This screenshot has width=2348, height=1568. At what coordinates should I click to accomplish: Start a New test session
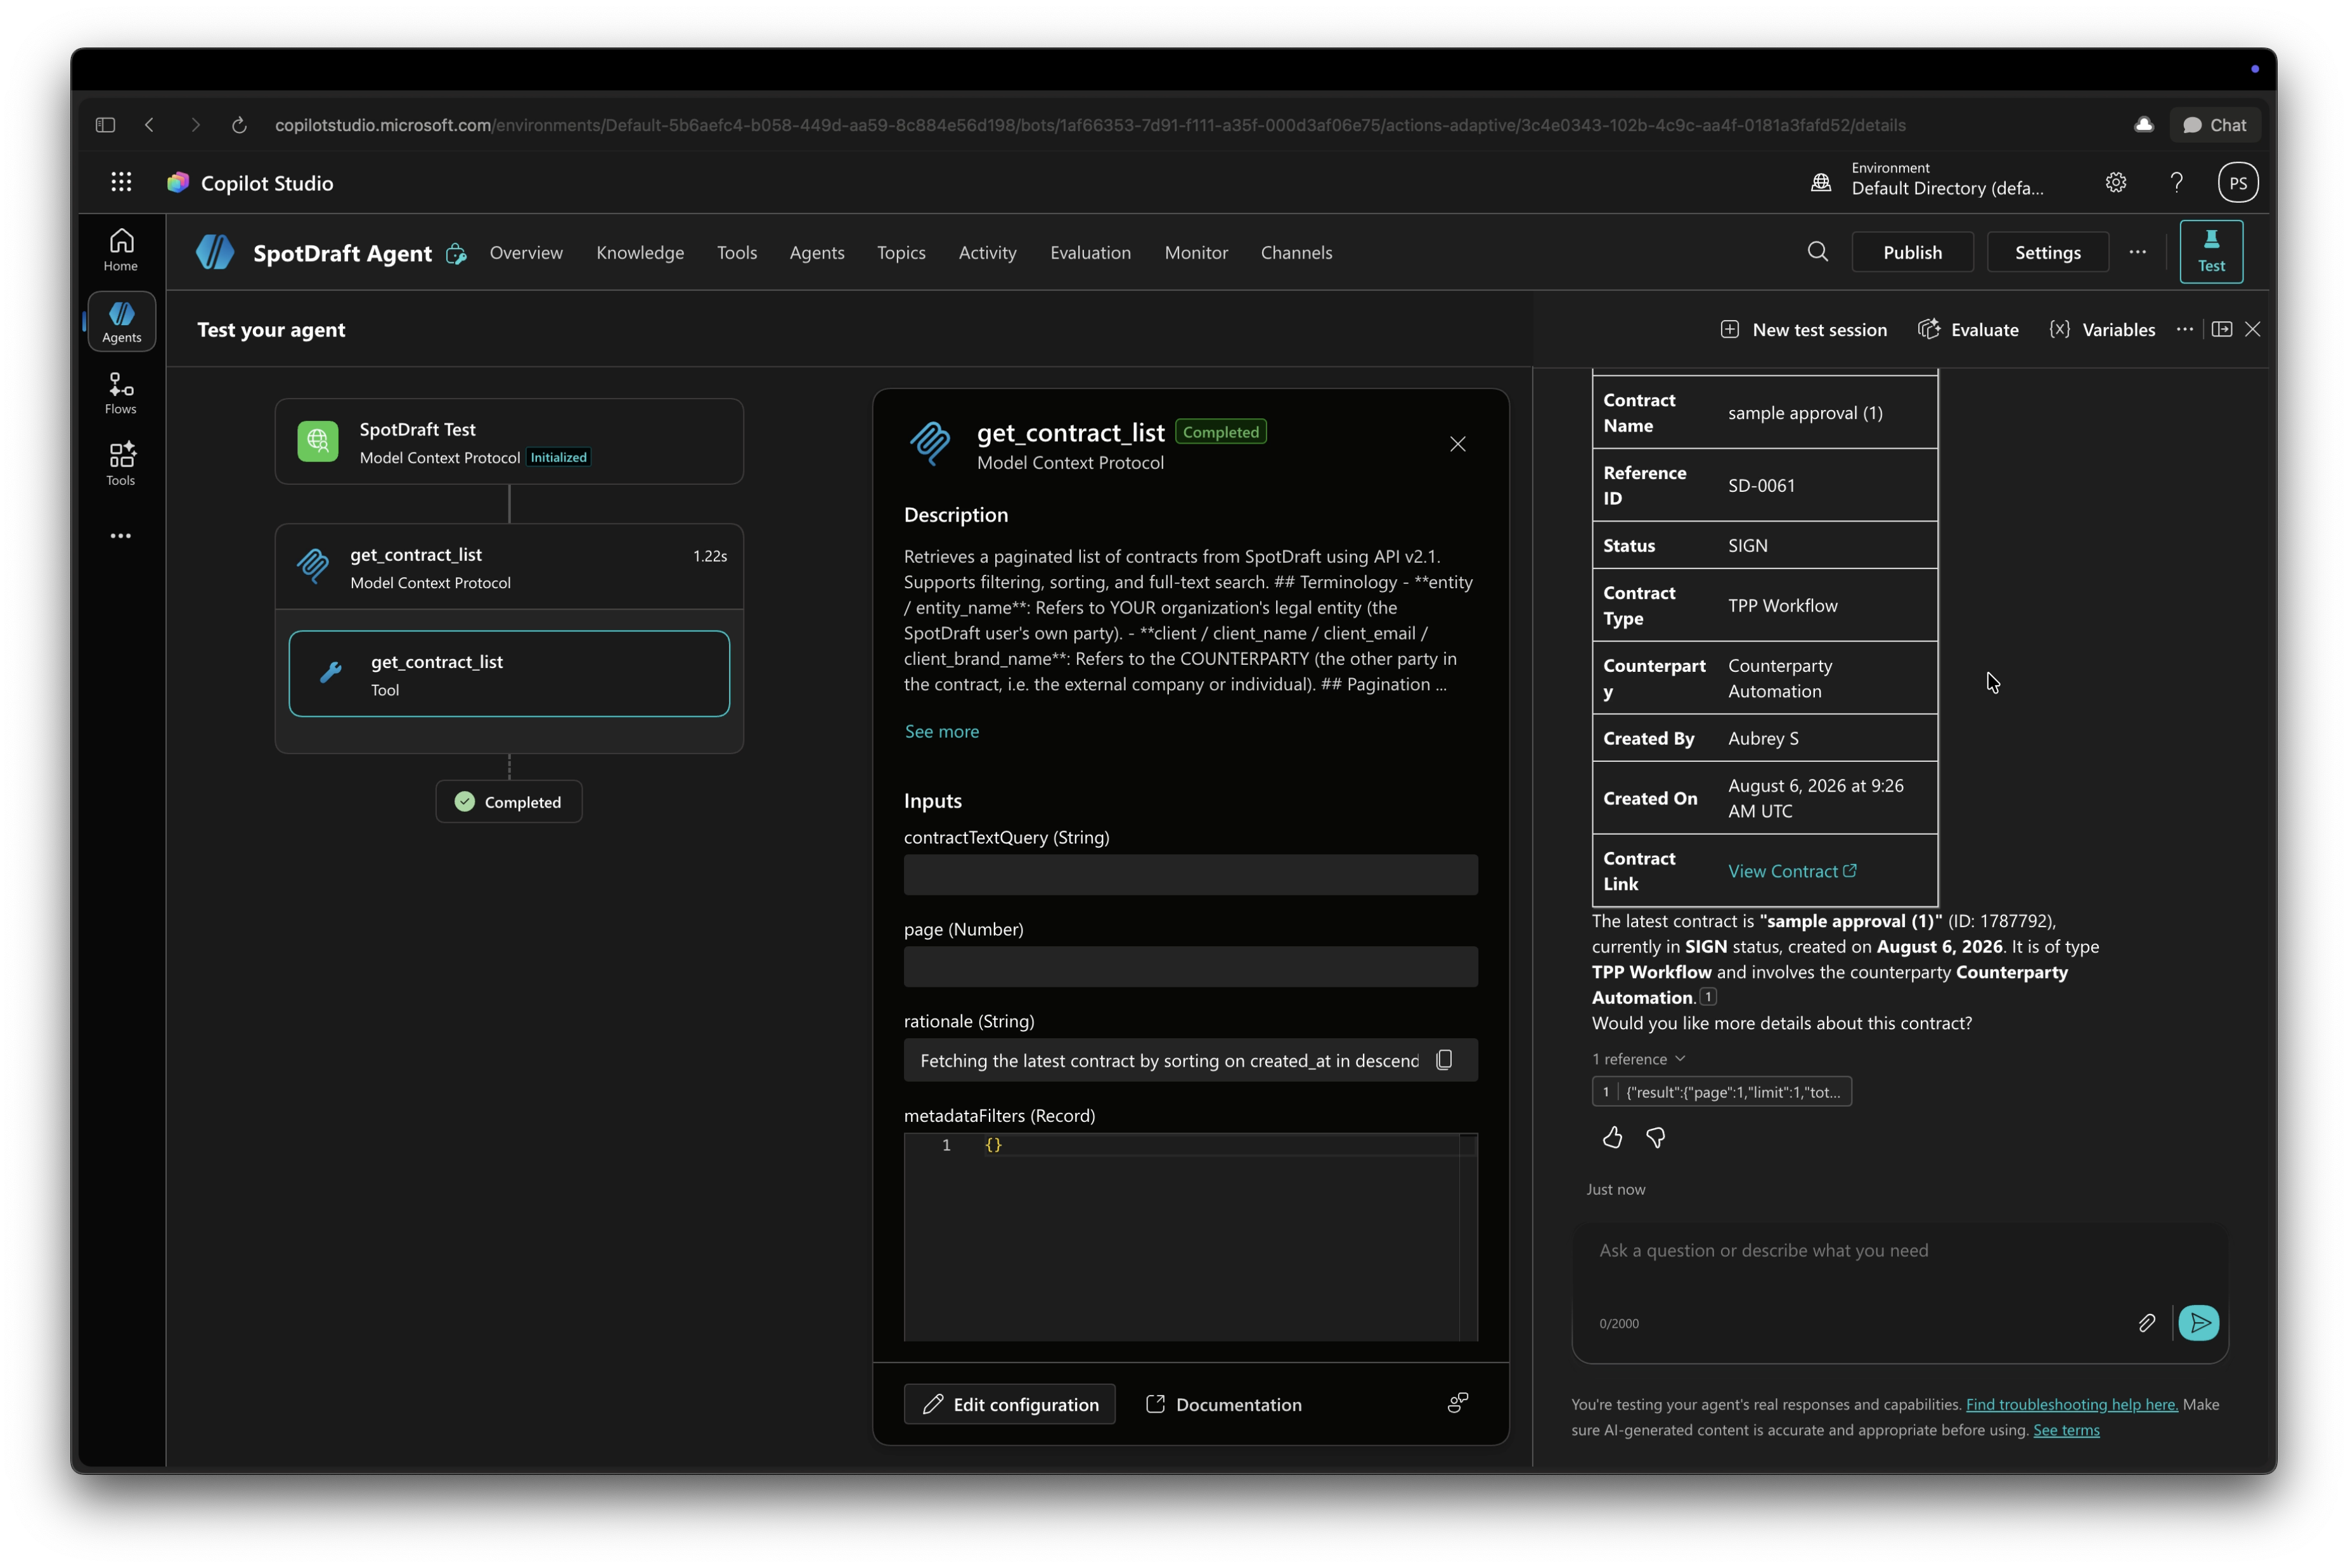pyautogui.click(x=1803, y=330)
